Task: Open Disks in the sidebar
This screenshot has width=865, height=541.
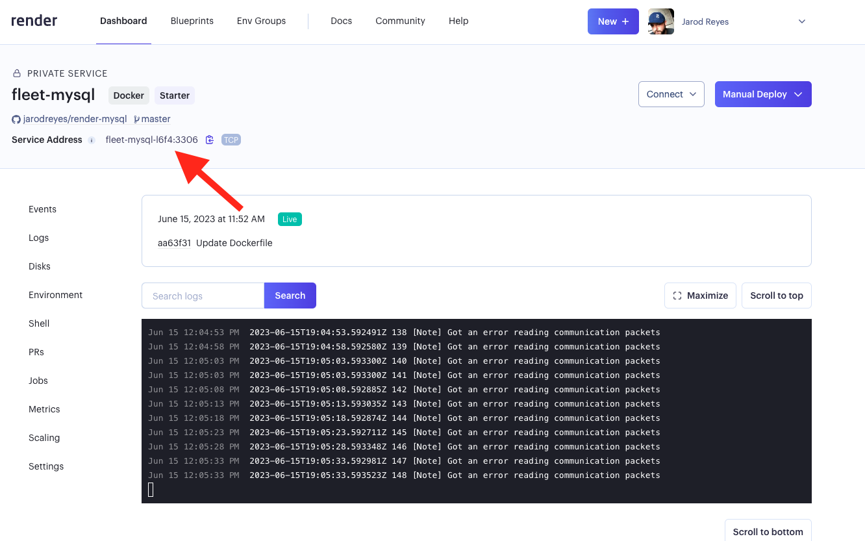Action: coord(39,266)
